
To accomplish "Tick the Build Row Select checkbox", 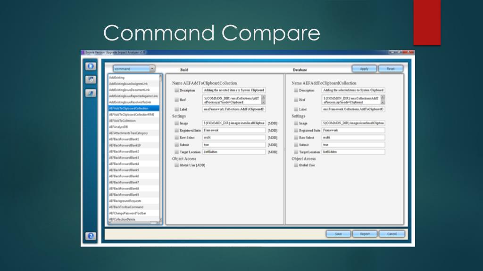I will [x=176, y=138].
